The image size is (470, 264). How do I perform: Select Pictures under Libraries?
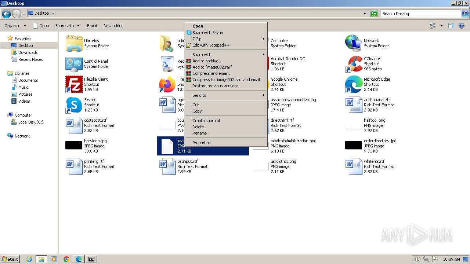(25, 94)
